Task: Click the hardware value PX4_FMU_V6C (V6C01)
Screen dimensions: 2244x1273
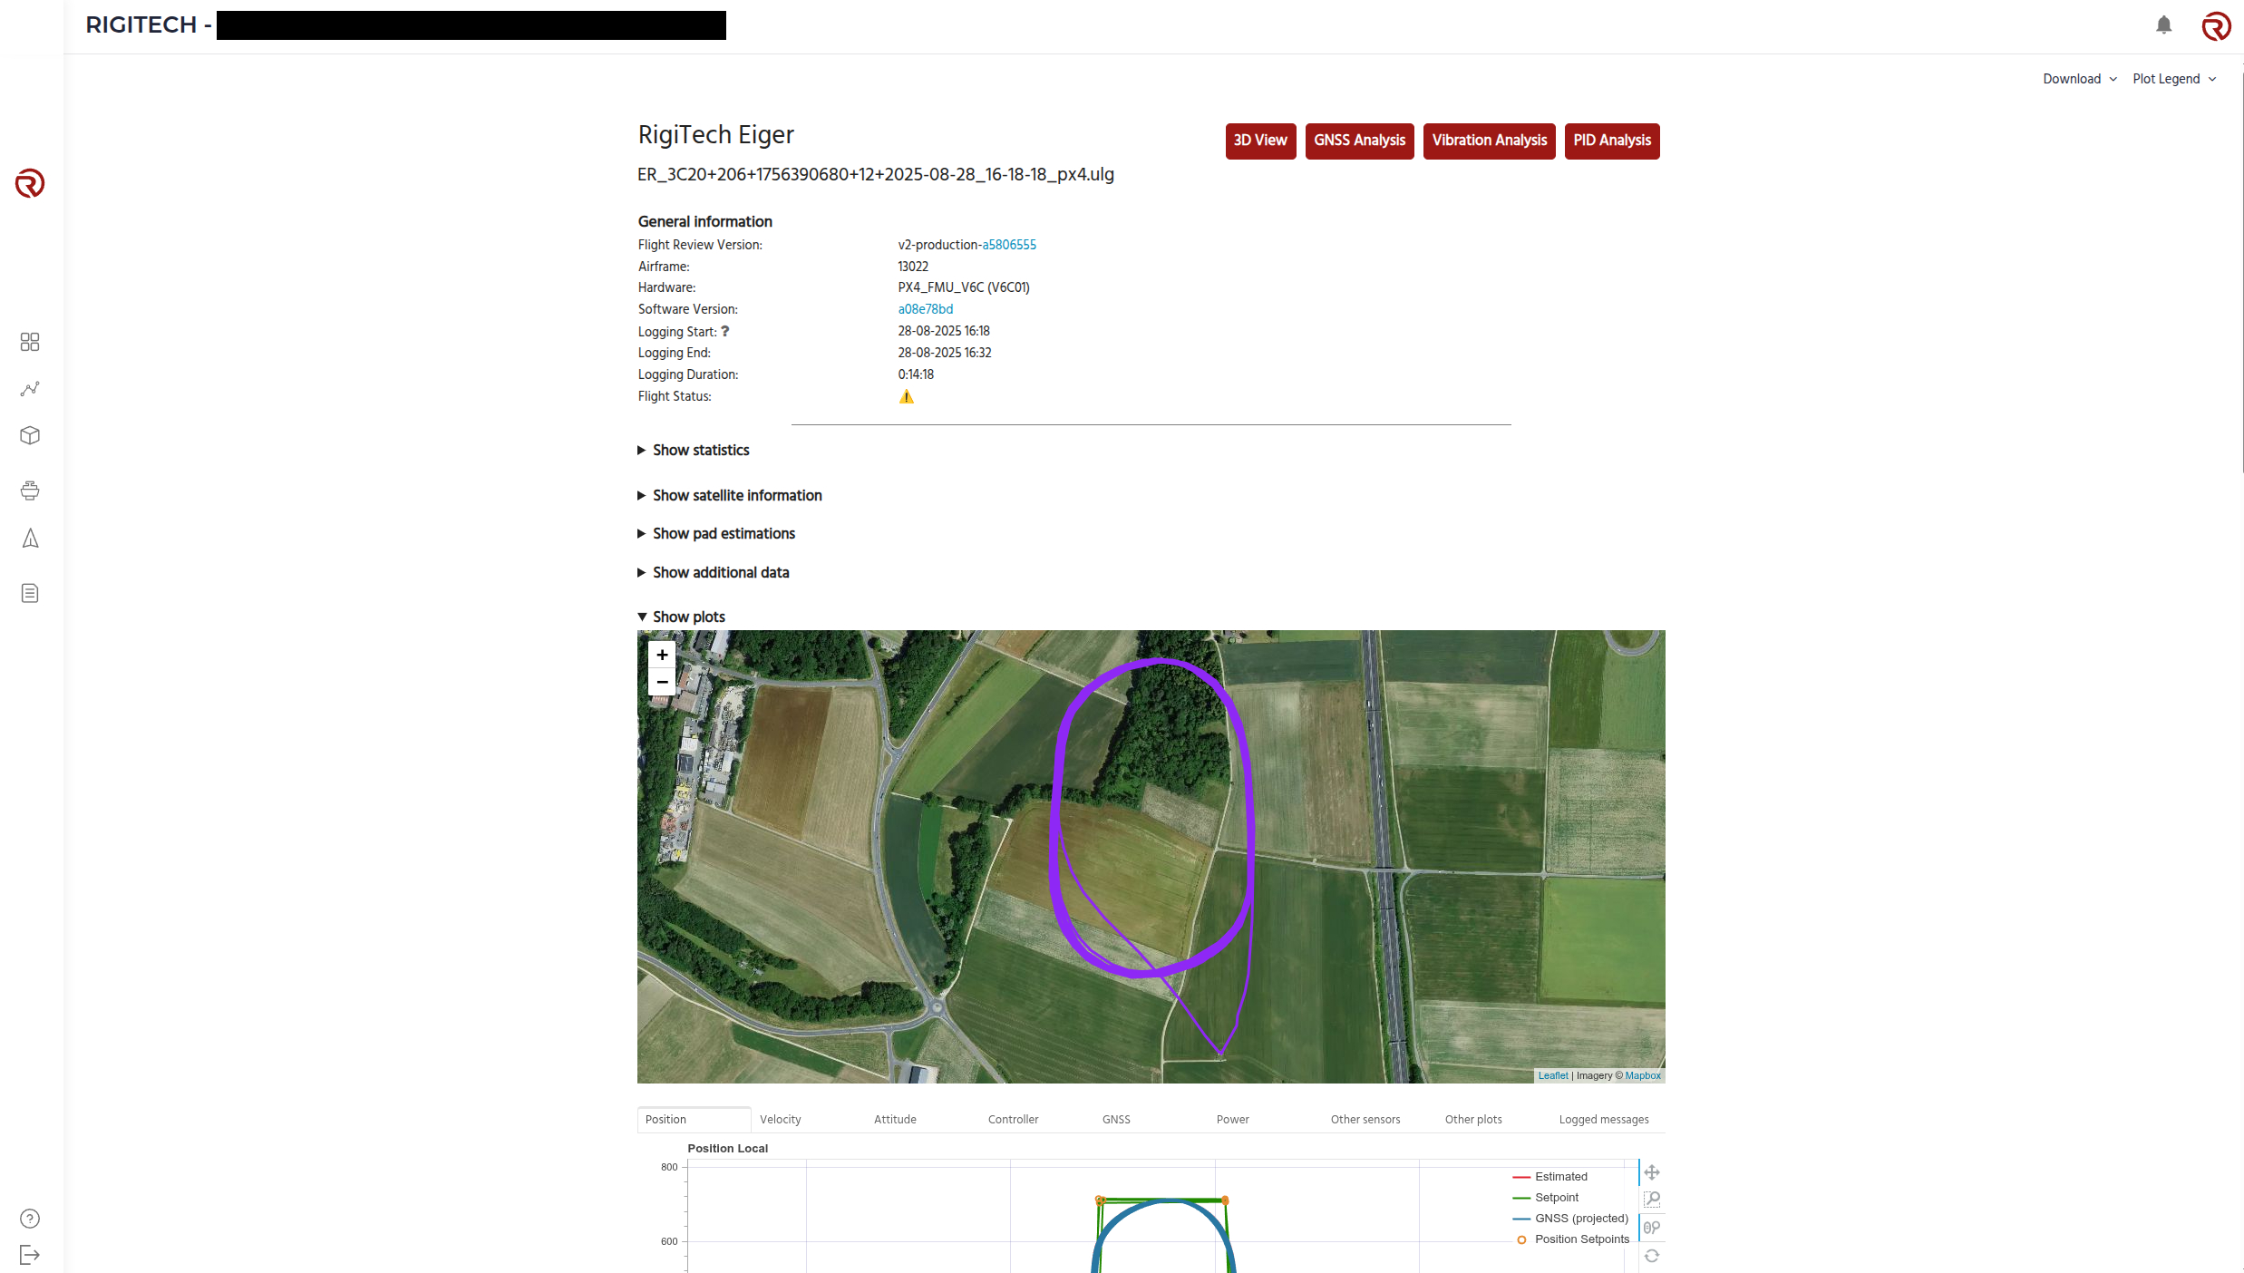Action: pos(964,287)
